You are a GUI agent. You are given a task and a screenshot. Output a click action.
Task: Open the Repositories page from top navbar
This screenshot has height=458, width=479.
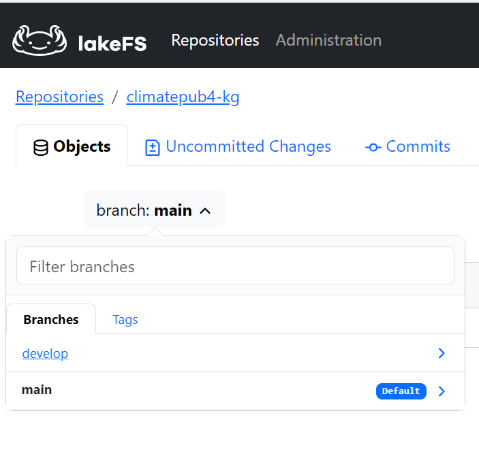point(215,40)
